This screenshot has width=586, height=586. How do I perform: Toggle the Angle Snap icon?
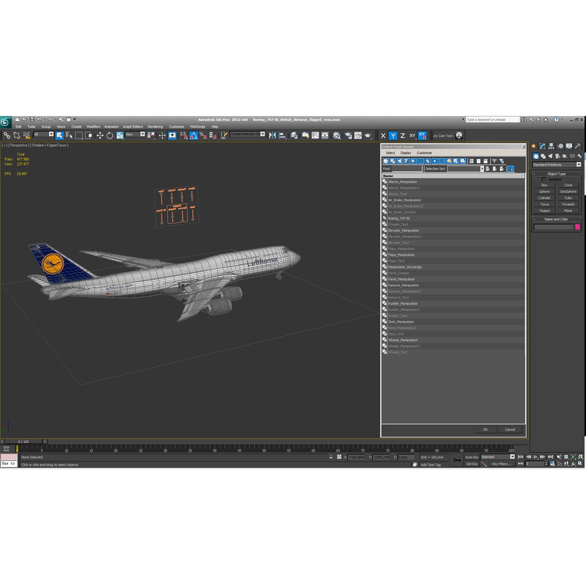(193, 135)
